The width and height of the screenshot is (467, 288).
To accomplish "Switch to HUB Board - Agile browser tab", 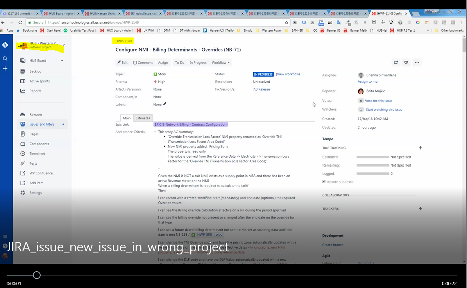I will (x=61, y=13).
